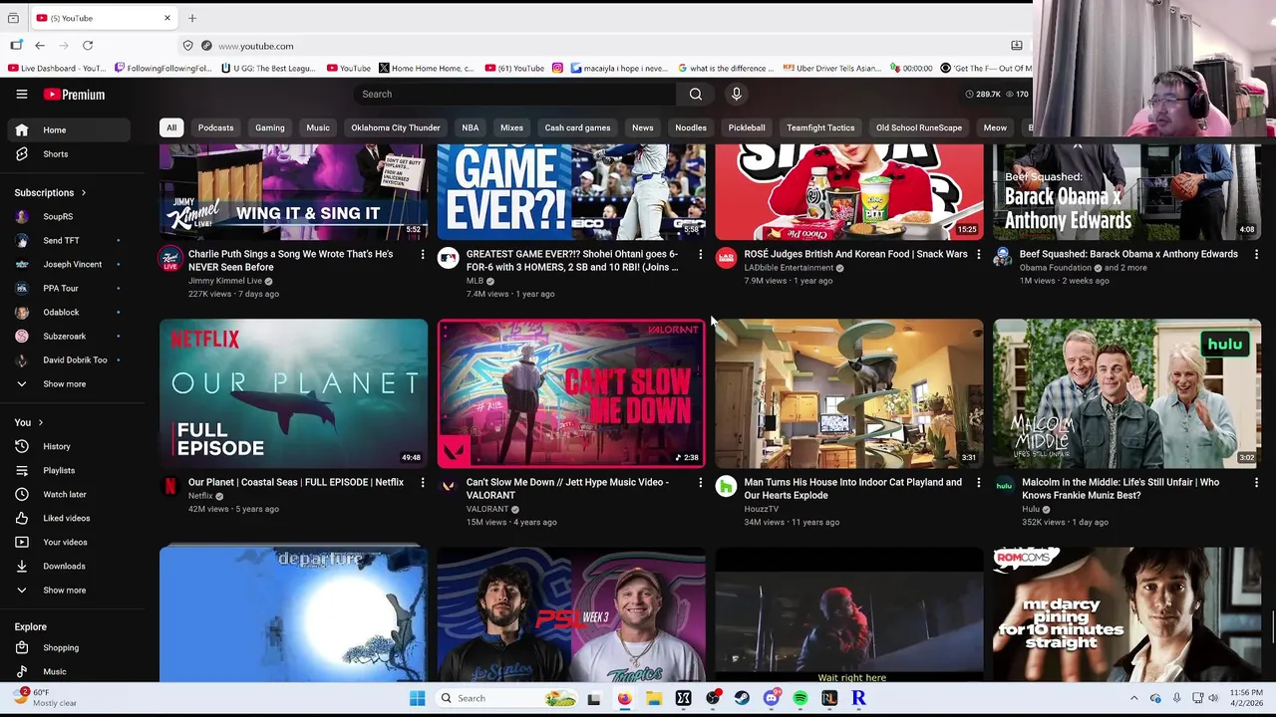Expand the Subscriptions section arrow
Image resolution: width=1276 pixels, height=717 pixels.
[84, 192]
